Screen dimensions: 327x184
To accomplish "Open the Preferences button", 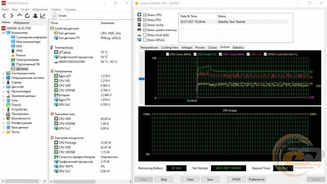I will point(256,180).
